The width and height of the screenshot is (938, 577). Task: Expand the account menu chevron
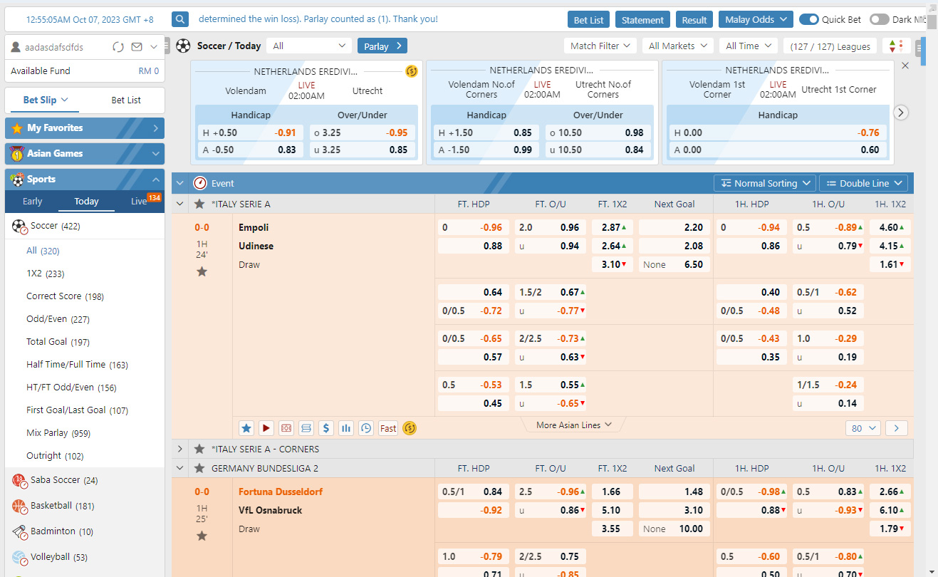154,47
